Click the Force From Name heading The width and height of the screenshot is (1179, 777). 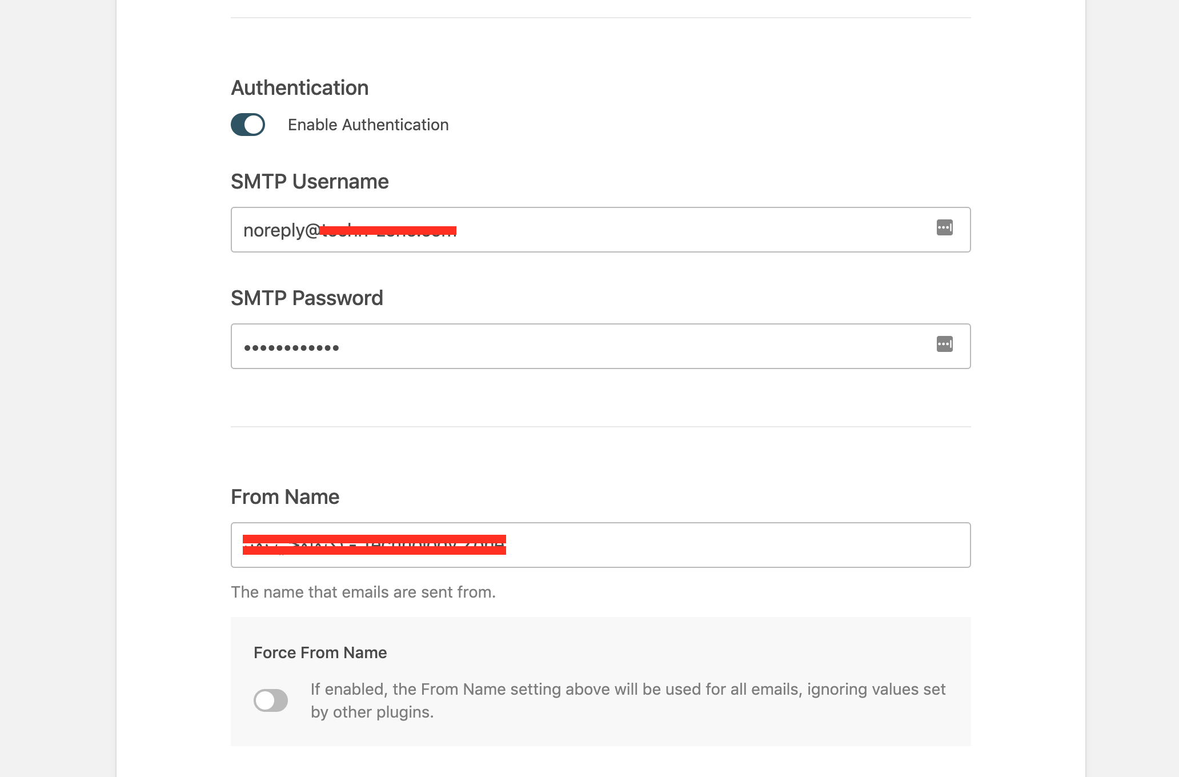320,652
